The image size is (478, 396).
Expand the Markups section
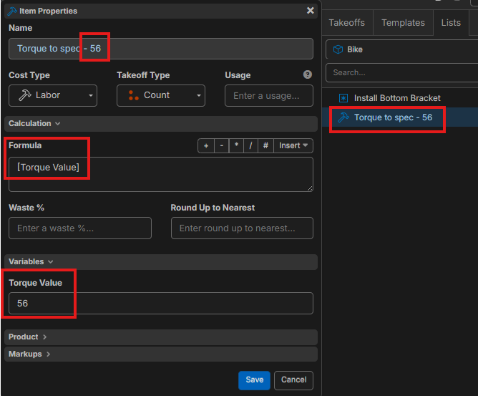[29, 354]
